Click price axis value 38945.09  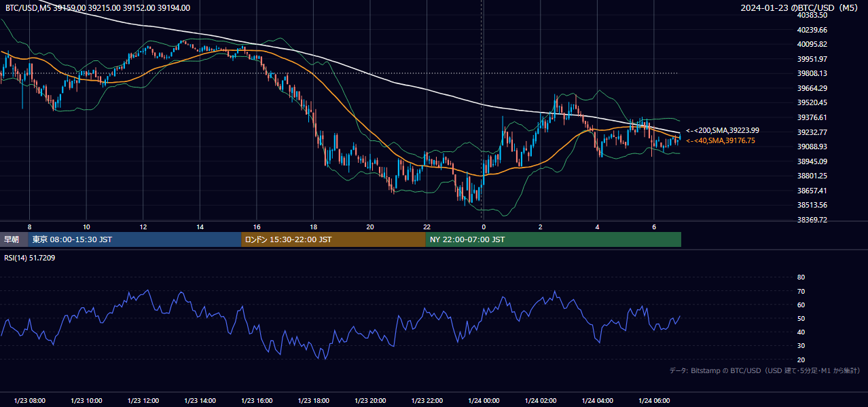click(812, 161)
